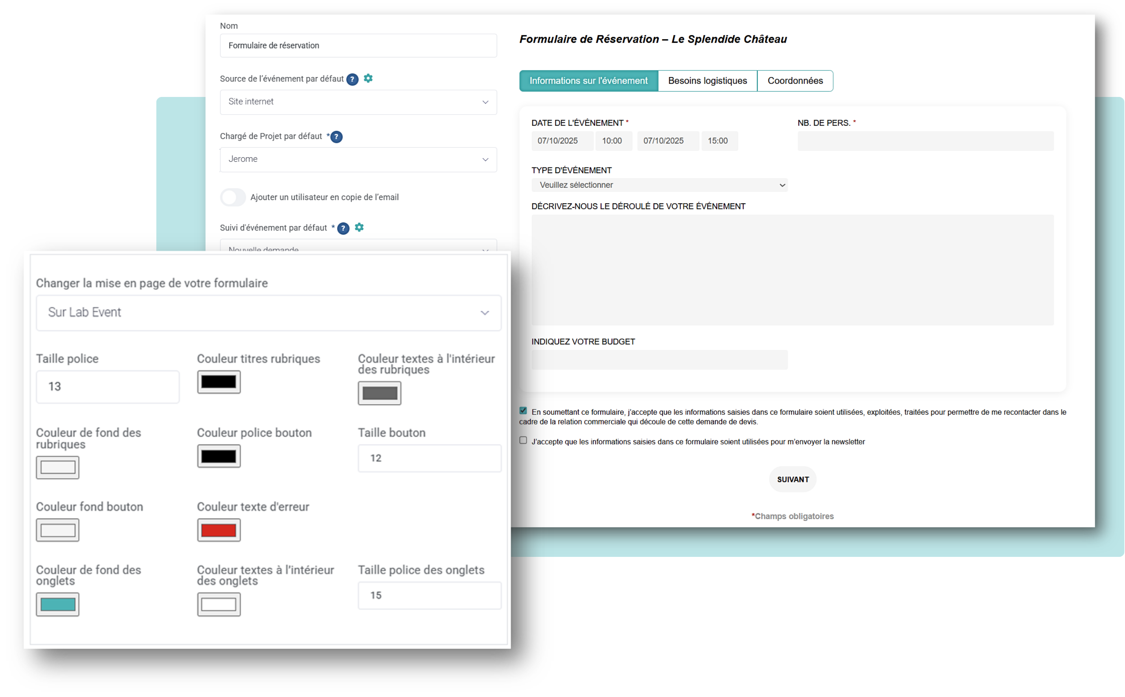1125x697 pixels.
Task: Switch to the Besoins logistiques tab
Action: tap(707, 81)
